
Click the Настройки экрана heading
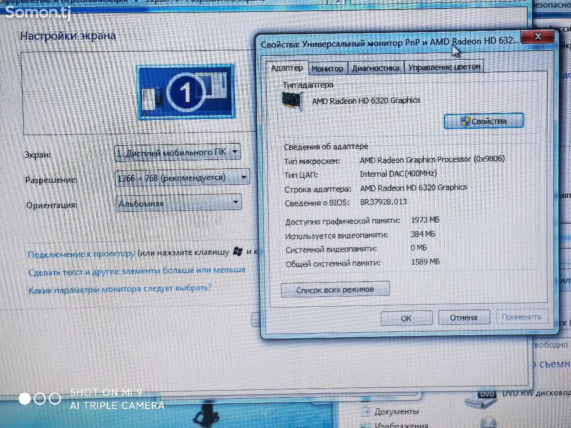pos(68,36)
